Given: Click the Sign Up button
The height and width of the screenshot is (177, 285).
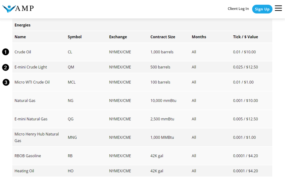Looking at the screenshot, I should click(x=262, y=9).
